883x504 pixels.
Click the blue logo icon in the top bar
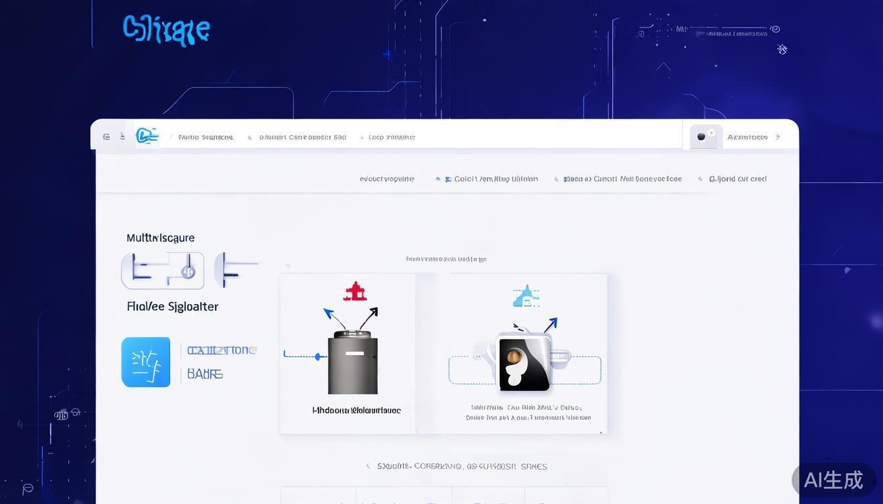click(147, 136)
